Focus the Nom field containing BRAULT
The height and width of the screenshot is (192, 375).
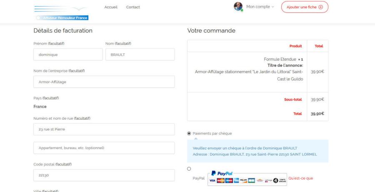coord(140,54)
